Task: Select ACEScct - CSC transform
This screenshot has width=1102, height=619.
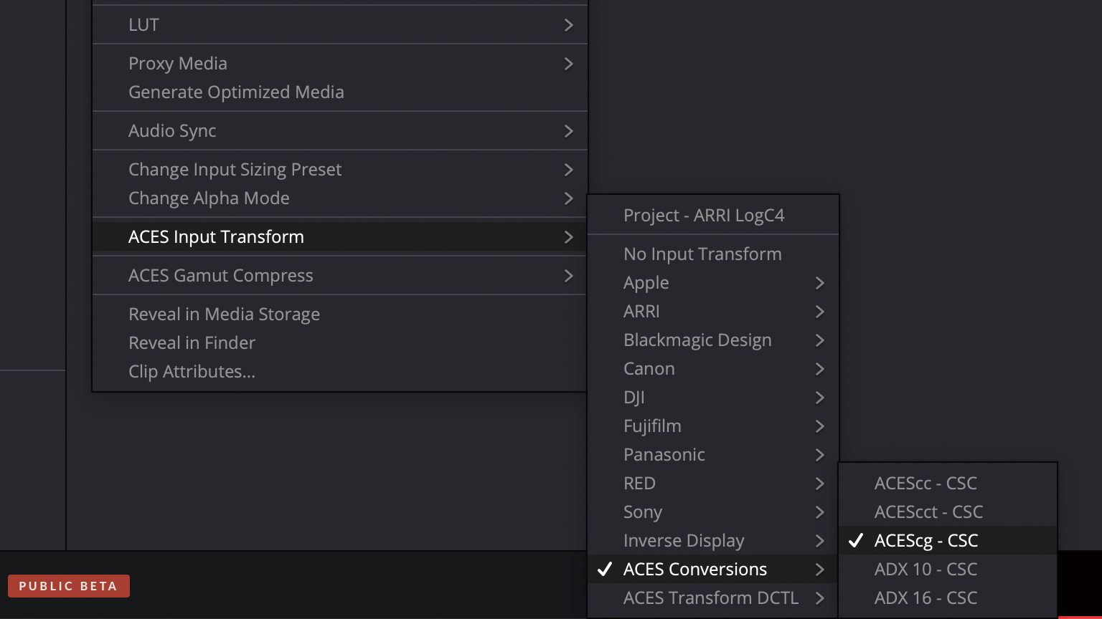Action: point(948,512)
